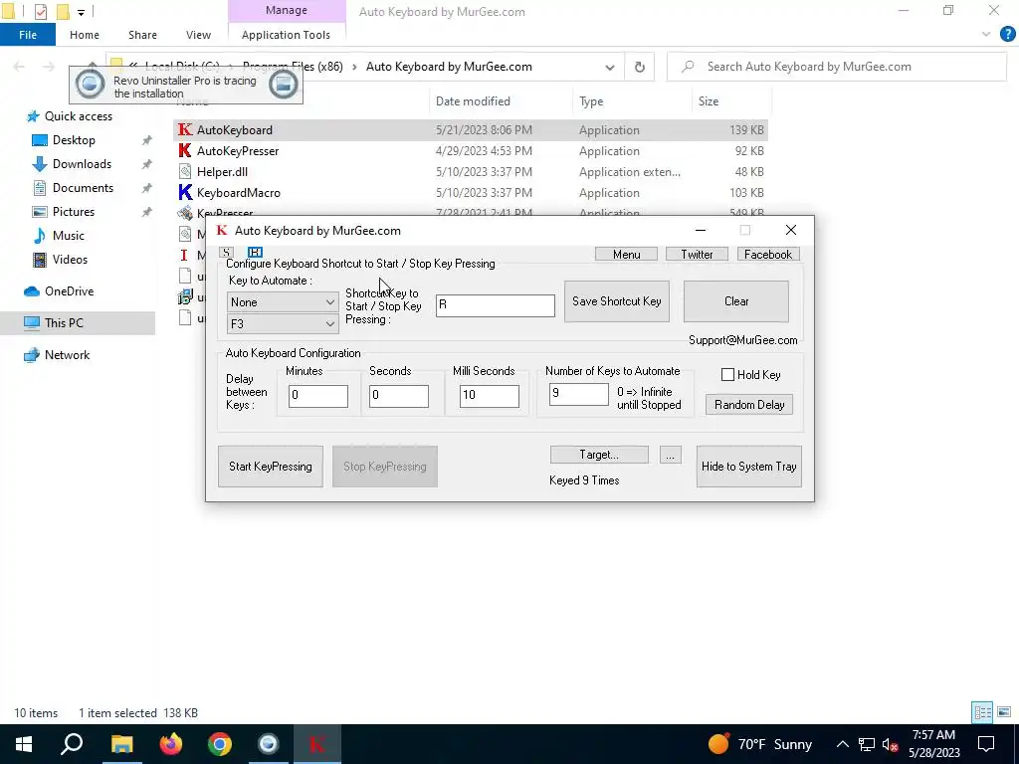Expand the address bar history dropdown
This screenshot has height=764, width=1019.
610,67
